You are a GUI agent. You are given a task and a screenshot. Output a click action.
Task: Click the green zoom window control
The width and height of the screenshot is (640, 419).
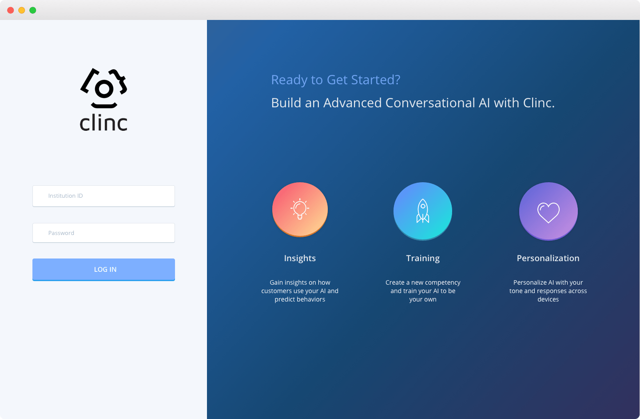click(32, 10)
